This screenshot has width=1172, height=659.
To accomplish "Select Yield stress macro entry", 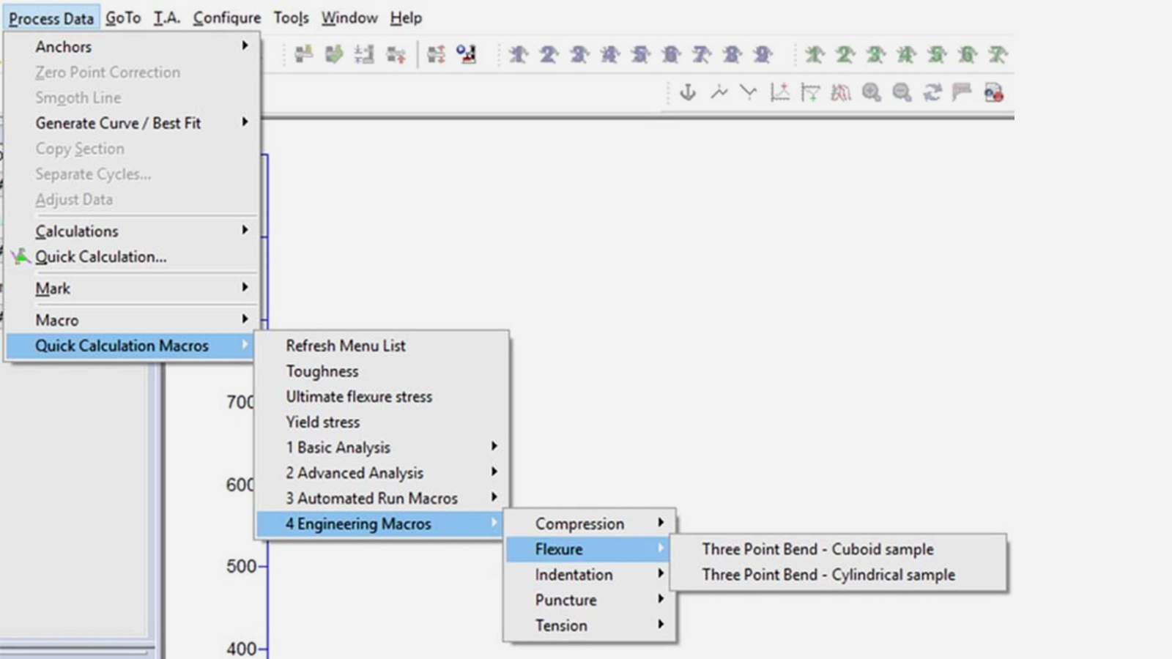I will coord(323,422).
